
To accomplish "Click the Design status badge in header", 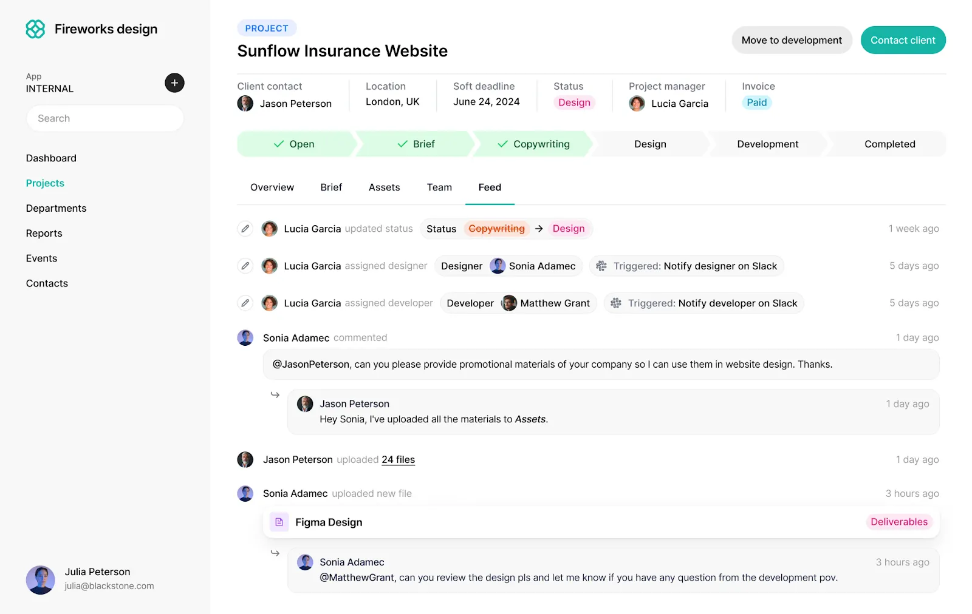I will (574, 103).
